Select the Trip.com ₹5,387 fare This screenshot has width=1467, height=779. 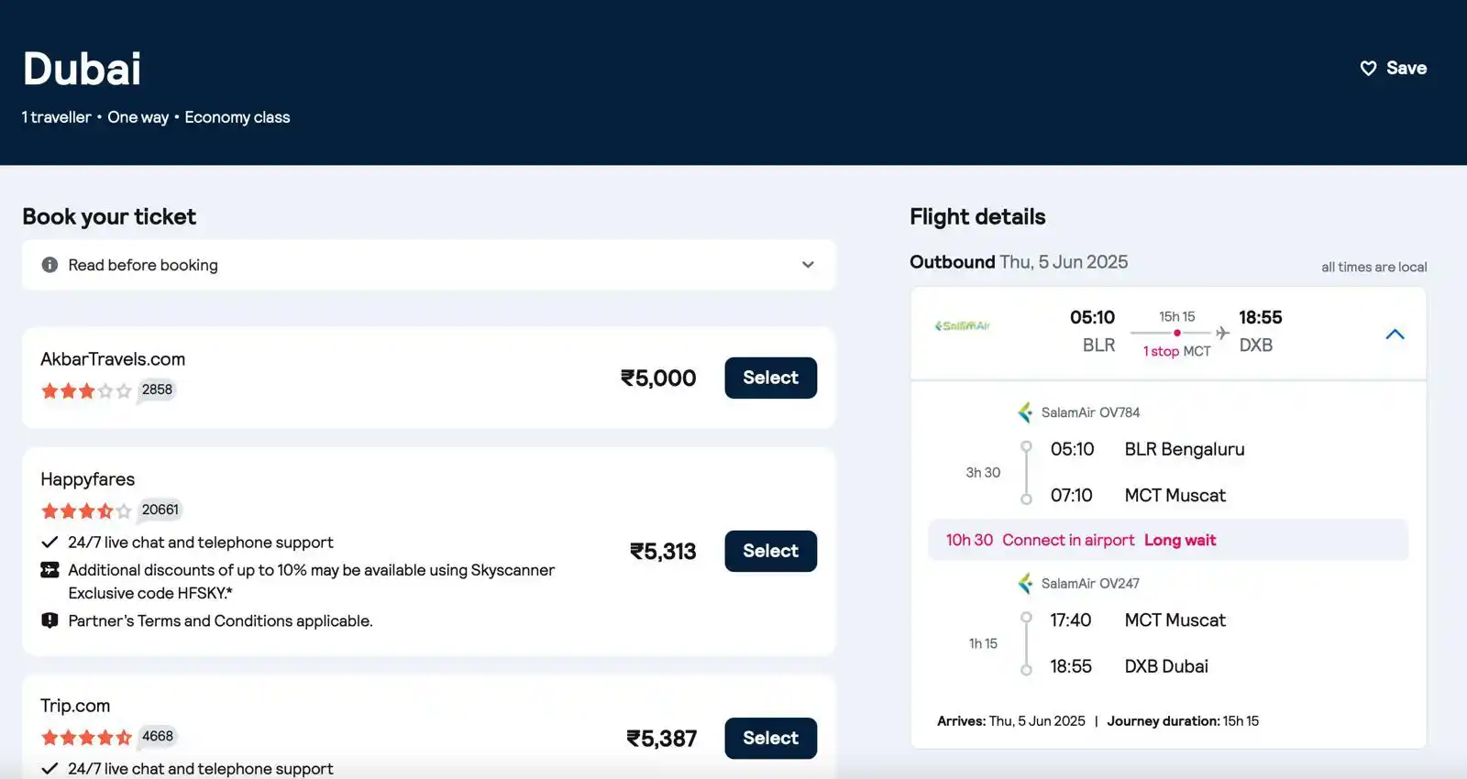click(x=770, y=738)
